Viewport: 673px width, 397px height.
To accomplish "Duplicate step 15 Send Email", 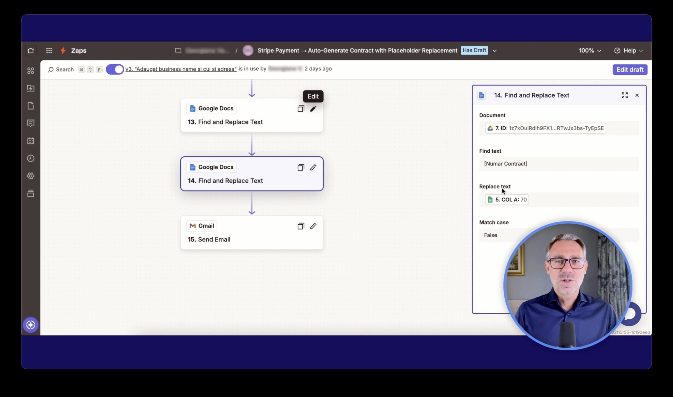I will pyautogui.click(x=301, y=226).
